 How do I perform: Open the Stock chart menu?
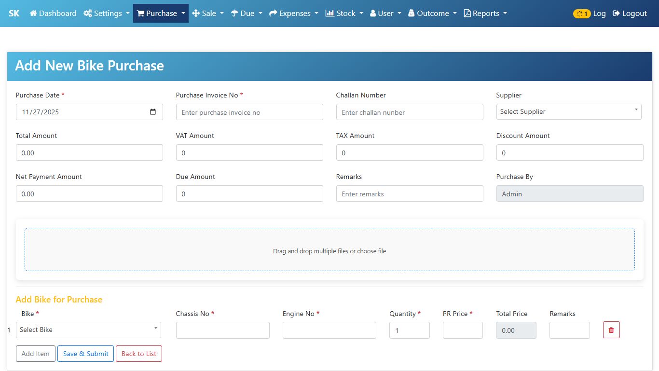click(x=344, y=14)
